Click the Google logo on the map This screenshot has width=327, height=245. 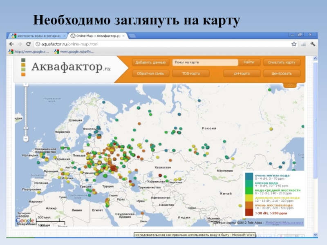(25, 220)
